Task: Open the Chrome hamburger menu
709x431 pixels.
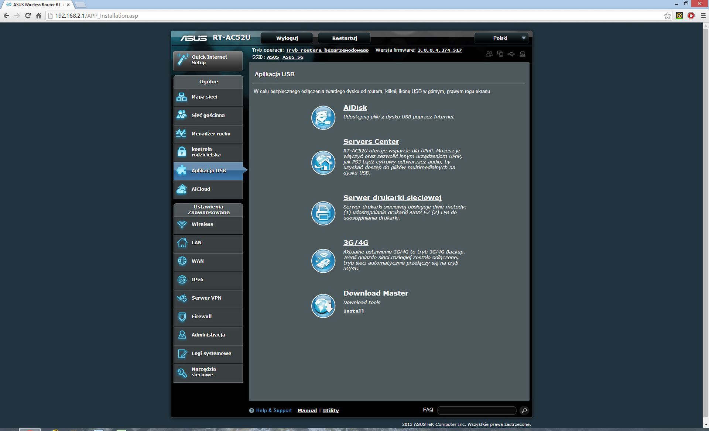Action: point(703,15)
